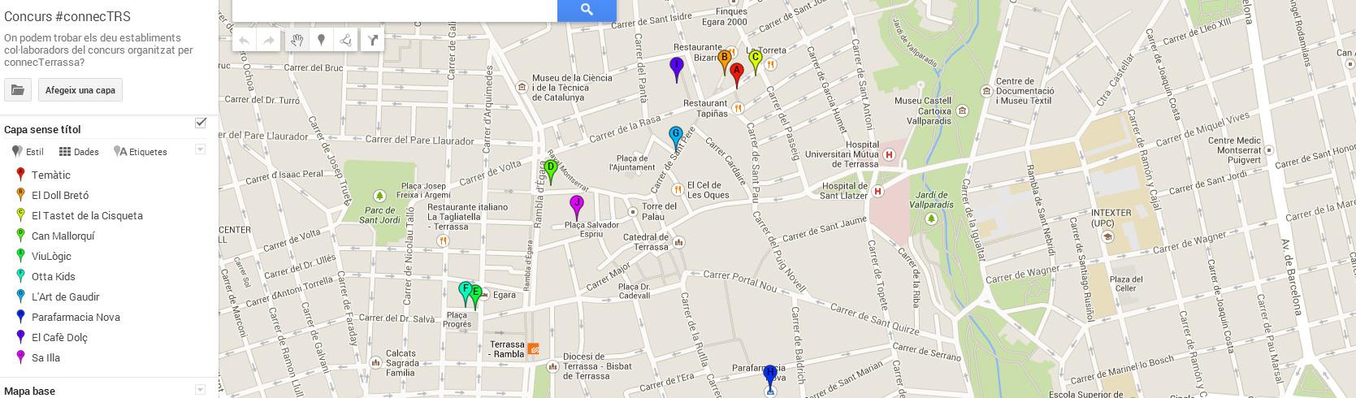Image resolution: width=1356 pixels, height=398 pixels.
Task: Click the Mapa base section label
Action: coord(29,392)
